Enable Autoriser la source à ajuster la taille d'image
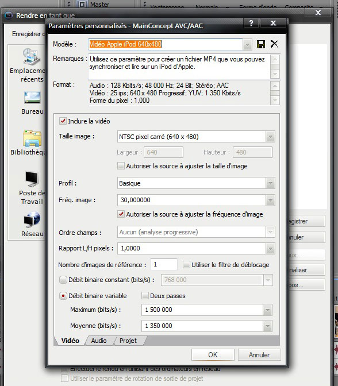Image resolution: width=338 pixels, height=386 pixels. [121, 166]
